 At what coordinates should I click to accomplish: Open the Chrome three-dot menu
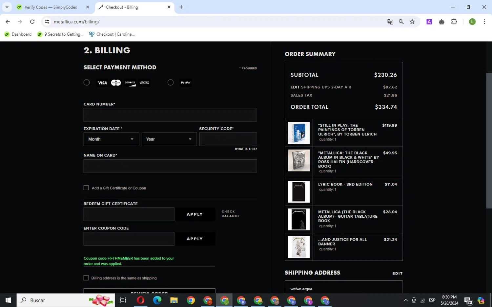pyautogui.click(x=484, y=22)
